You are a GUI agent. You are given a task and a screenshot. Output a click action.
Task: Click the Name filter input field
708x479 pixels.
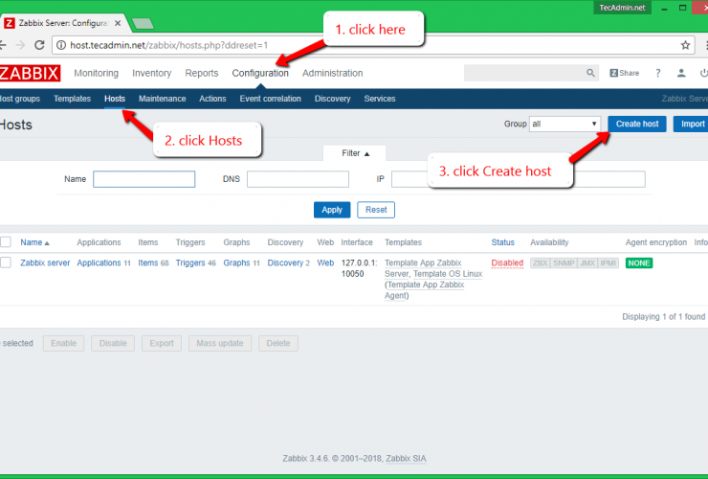coord(144,179)
